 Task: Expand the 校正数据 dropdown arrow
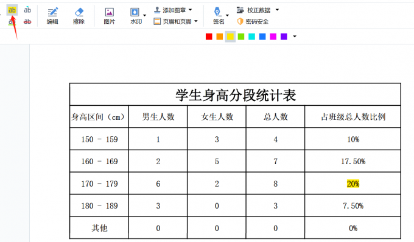pos(277,10)
